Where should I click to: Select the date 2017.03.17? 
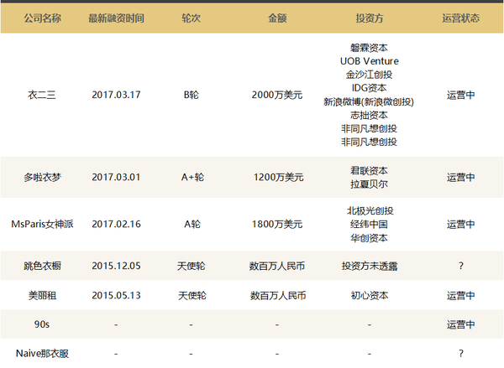[116, 95]
